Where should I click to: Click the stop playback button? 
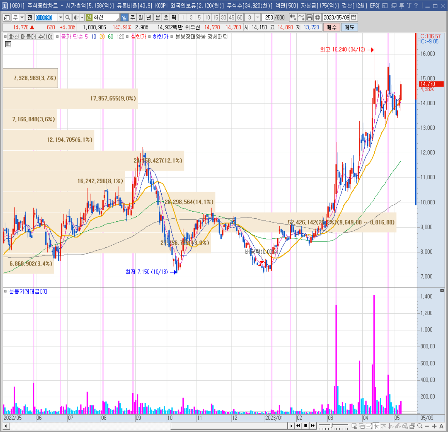coord(305,426)
